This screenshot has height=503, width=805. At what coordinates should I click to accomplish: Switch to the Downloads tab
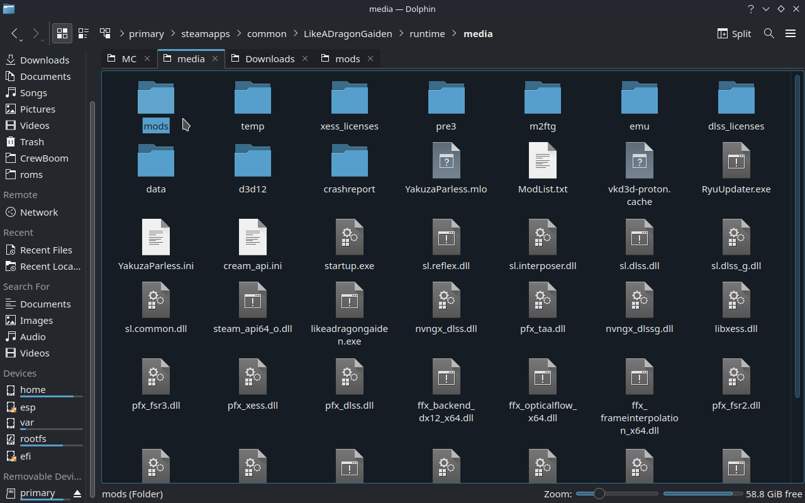pyautogui.click(x=270, y=58)
